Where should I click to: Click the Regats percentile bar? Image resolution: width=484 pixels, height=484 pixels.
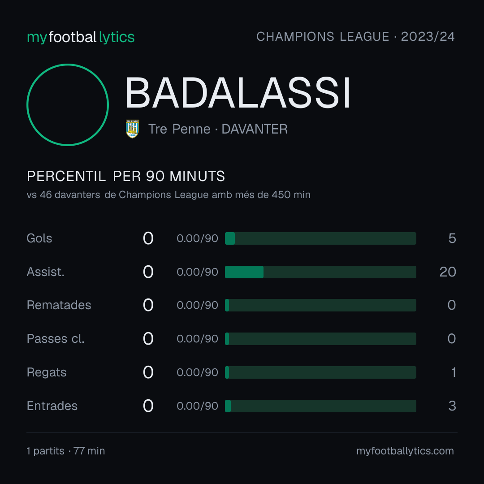[320, 372]
